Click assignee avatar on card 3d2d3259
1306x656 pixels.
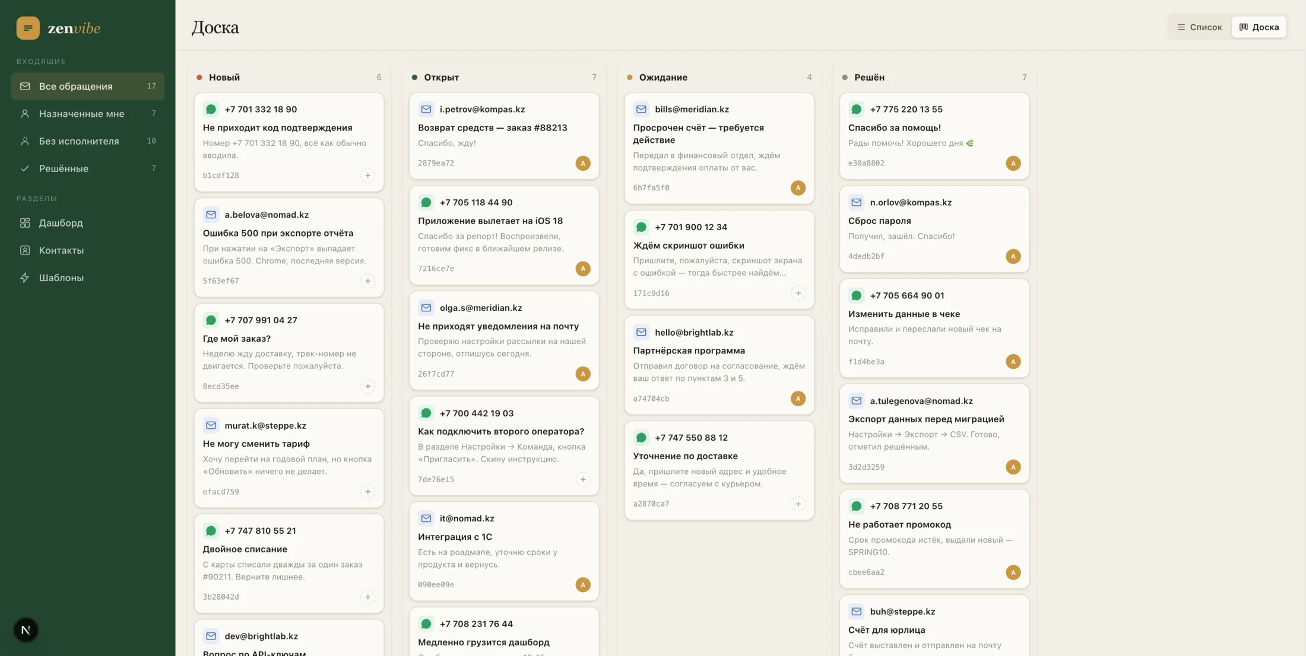point(1013,467)
